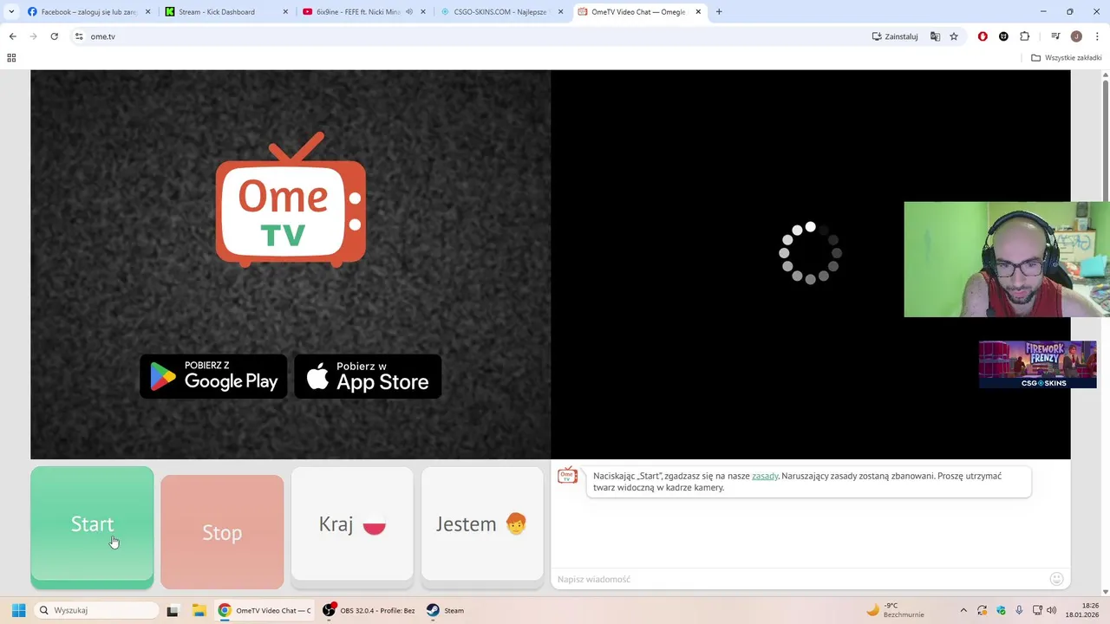
Task: Open the Google Play download badge
Action: pyautogui.click(x=213, y=376)
